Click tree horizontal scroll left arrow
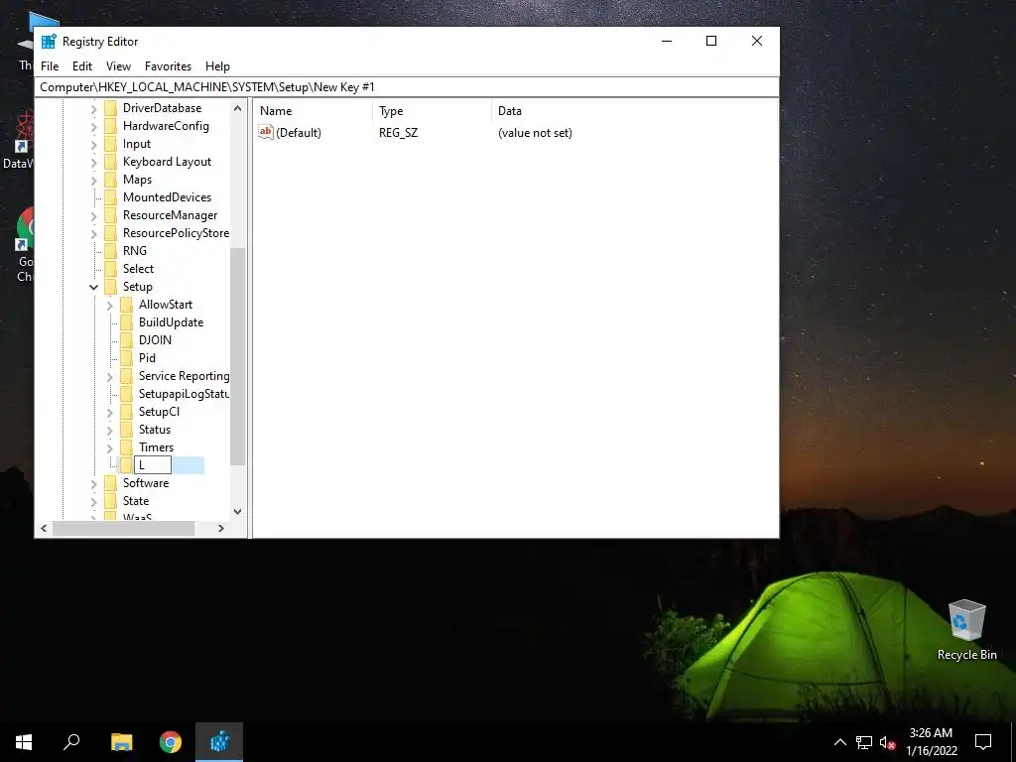Viewport: 1016px width, 762px height. pos(44,528)
